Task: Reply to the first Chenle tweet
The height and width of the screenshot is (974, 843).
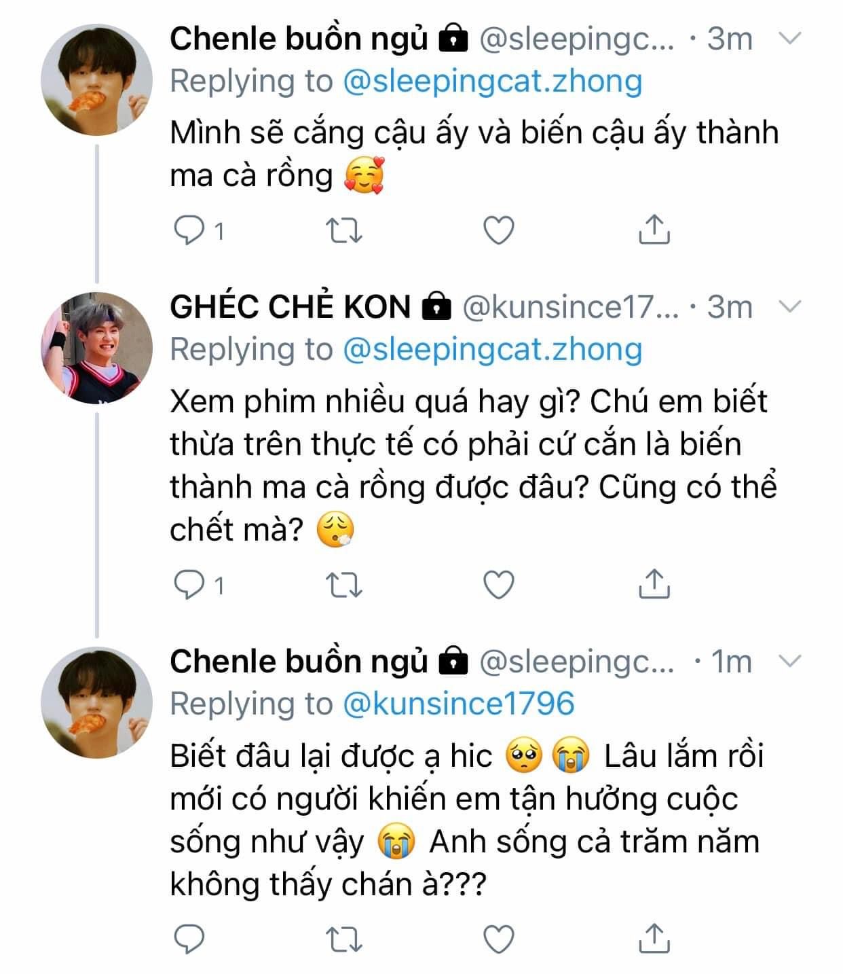Action: point(189,230)
